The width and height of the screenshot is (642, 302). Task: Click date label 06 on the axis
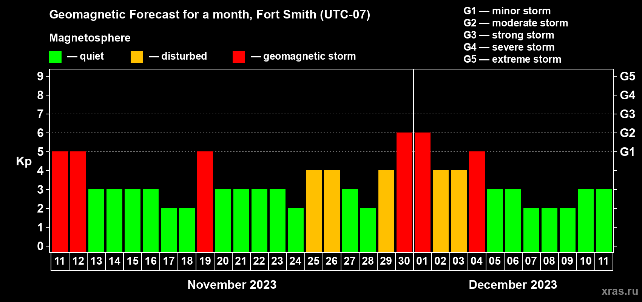click(513, 261)
